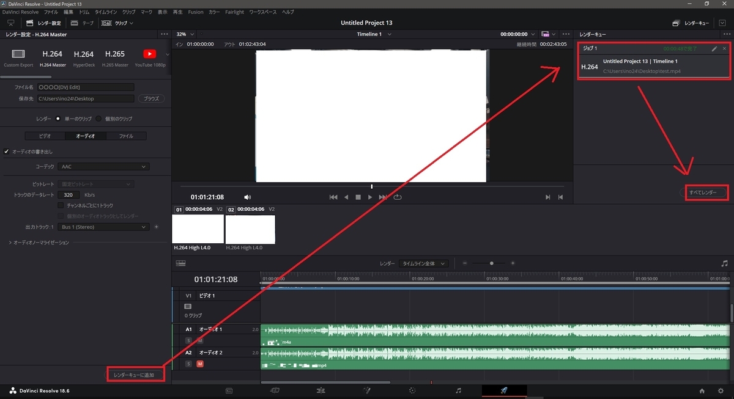Screen dimensions: 734x399
Task: Select the 単一のクリップ radio button
Action: 58,119
